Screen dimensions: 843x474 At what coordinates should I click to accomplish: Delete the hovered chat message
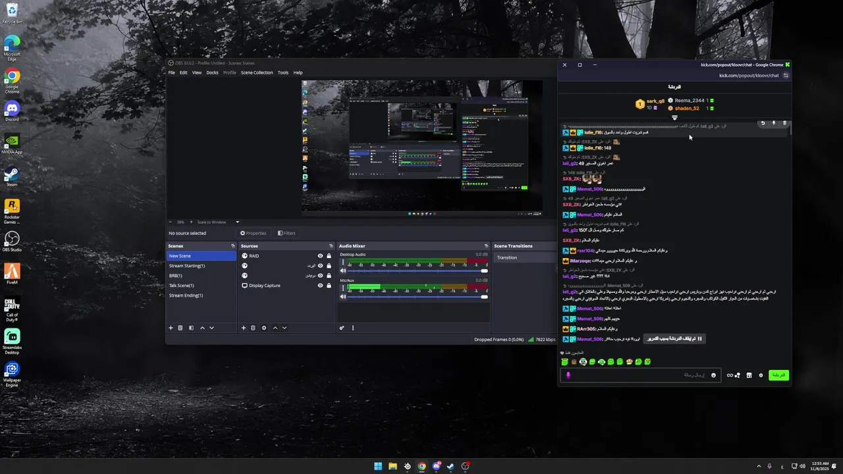coord(784,123)
